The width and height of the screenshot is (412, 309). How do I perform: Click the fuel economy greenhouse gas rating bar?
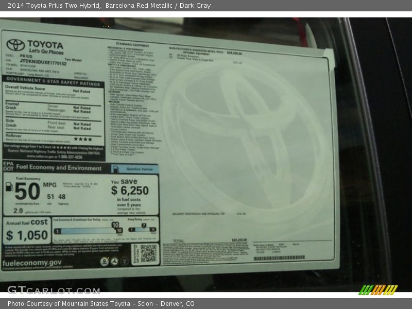[88, 231]
